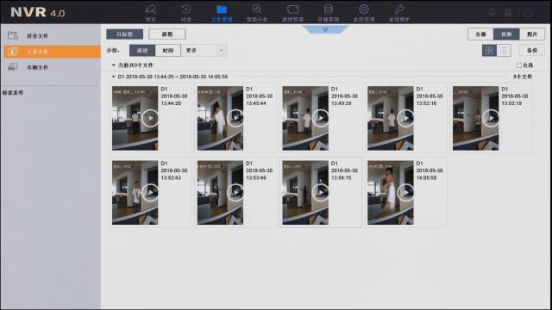Click the 9个文件 count text

click(x=523, y=77)
